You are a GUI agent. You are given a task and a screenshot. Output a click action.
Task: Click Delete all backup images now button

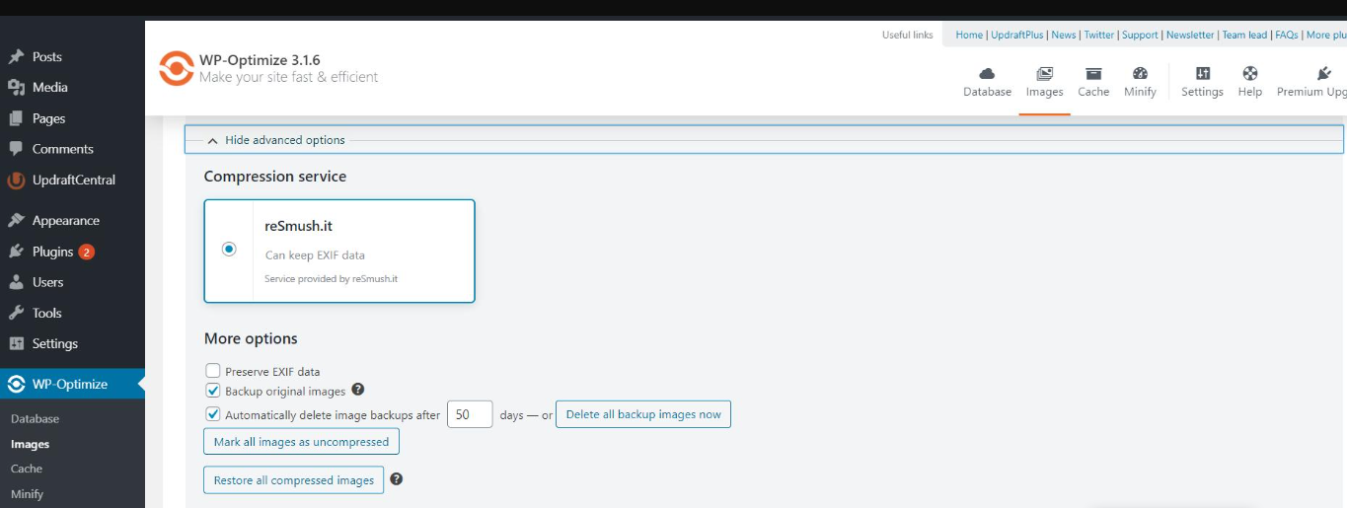(643, 414)
